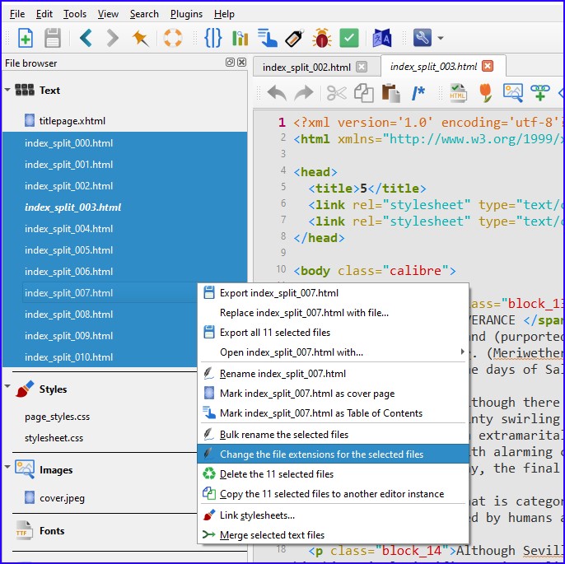Click the orange lifebuoy icon
This screenshot has width=565, height=564.
(173, 38)
